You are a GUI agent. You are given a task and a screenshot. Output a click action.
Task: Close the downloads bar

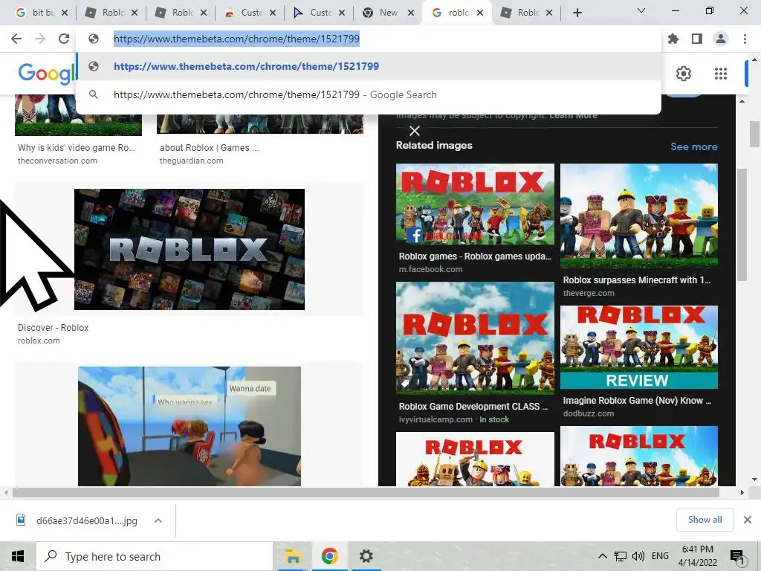(x=748, y=520)
